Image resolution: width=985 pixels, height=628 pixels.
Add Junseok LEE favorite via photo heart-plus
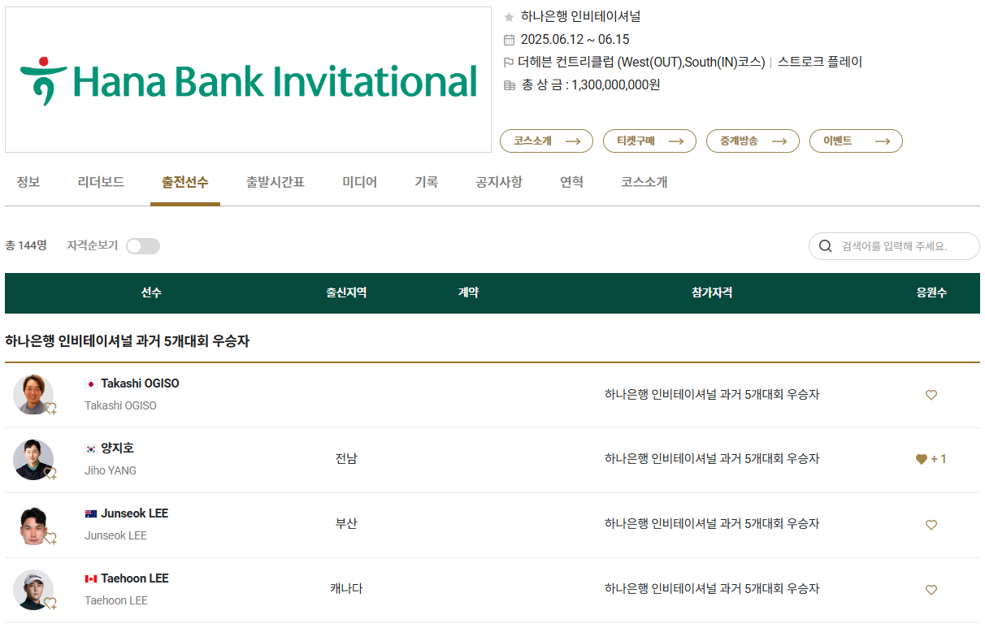pyautogui.click(x=50, y=538)
